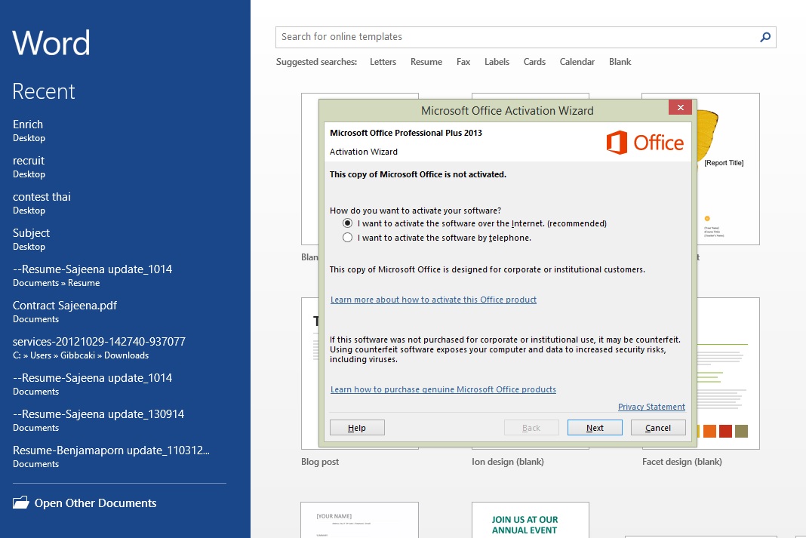Click the search magnifier icon
806x538 pixels.
click(x=765, y=37)
